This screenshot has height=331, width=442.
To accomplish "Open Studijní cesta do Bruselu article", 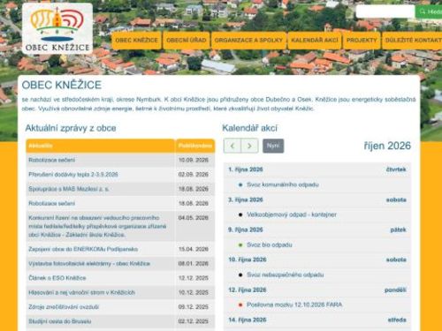I will 60,321.
